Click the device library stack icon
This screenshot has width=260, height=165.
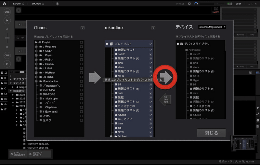pos(181,44)
